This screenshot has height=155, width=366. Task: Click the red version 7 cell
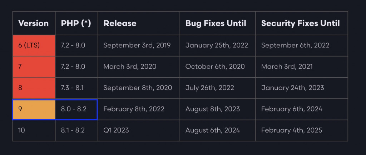(34, 67)
